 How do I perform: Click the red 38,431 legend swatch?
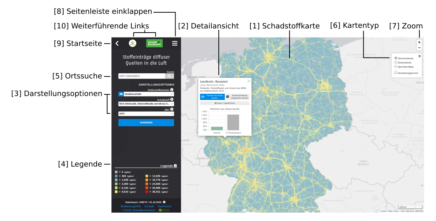(147, 192)
